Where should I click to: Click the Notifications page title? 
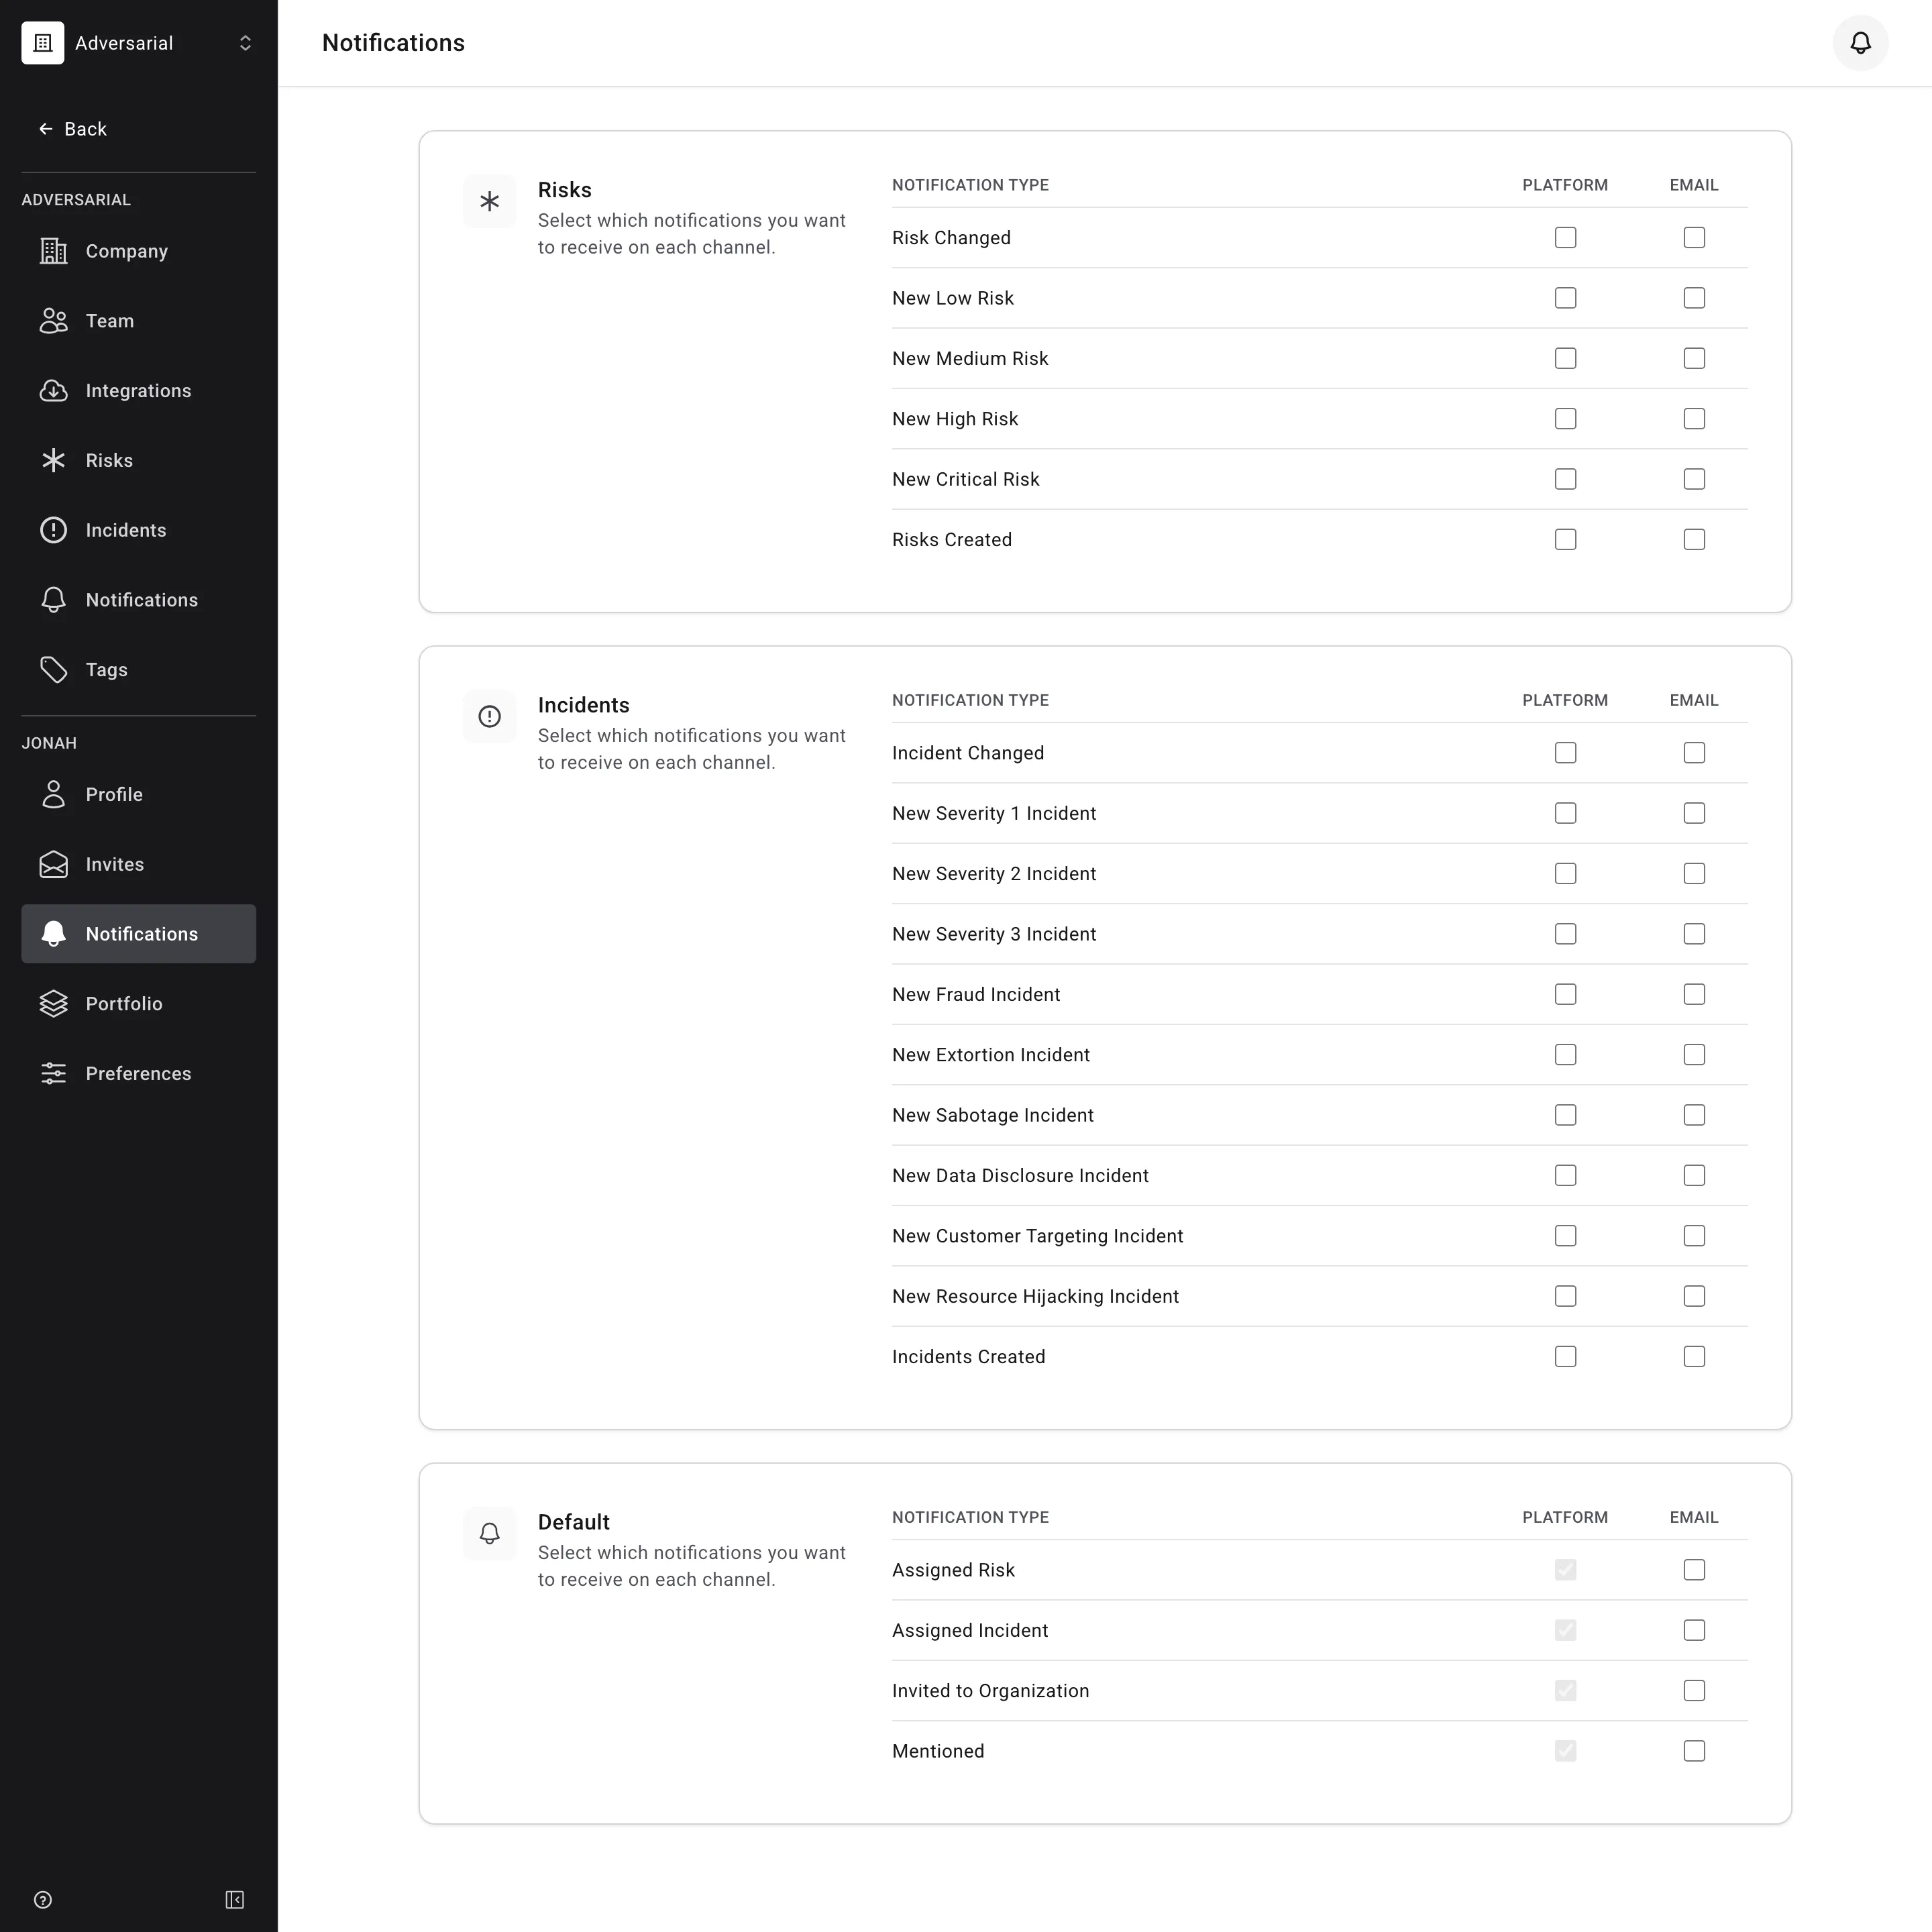[393, 43]
